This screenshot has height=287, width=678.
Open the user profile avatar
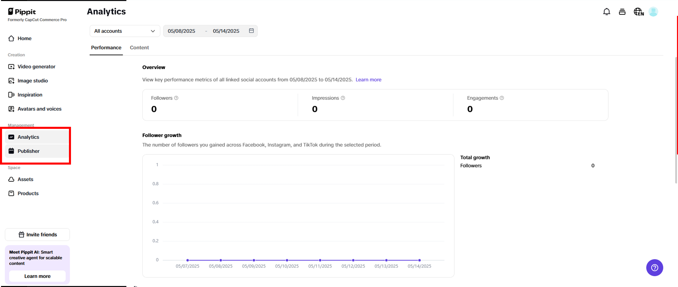pos(653,12)
